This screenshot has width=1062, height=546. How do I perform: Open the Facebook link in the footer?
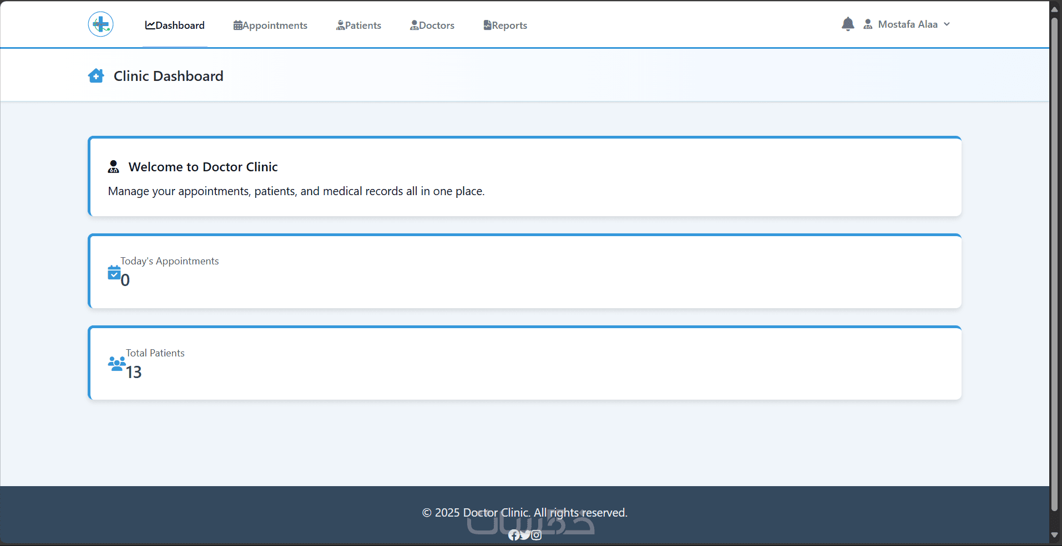click(x=514, y=535)
